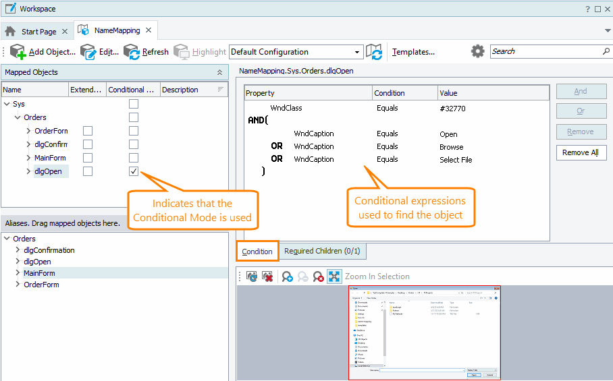Enable Conditional Mode checkbox for MainForm
The image size is (613, 381).
(134, 158)
